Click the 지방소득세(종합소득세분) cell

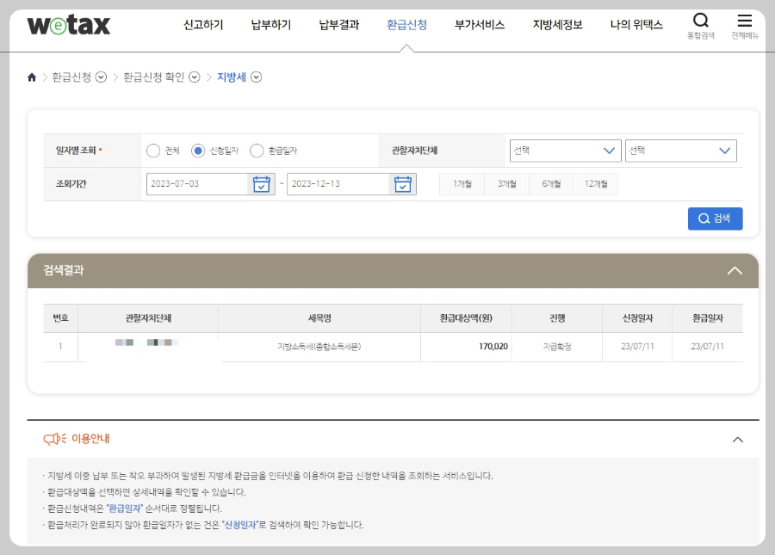pos(319,347)
